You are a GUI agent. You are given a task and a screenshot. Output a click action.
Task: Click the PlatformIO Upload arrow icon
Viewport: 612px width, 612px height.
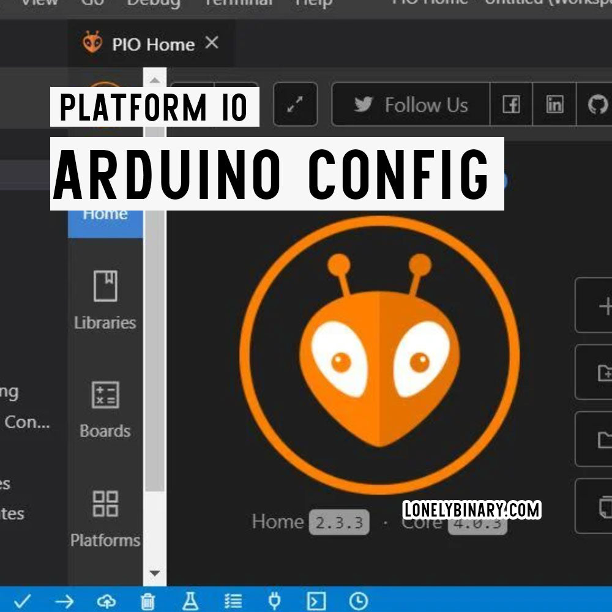tap(64, 601)
